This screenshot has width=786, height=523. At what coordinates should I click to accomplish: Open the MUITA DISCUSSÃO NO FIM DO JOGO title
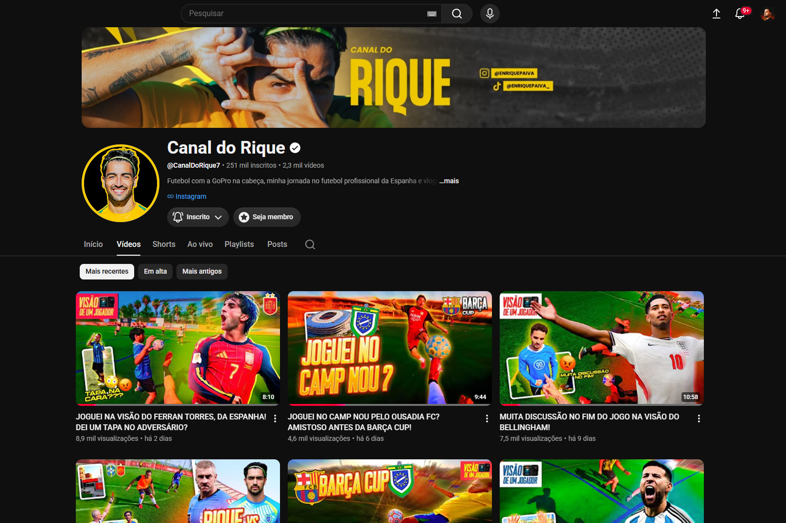tap(589, 422)
